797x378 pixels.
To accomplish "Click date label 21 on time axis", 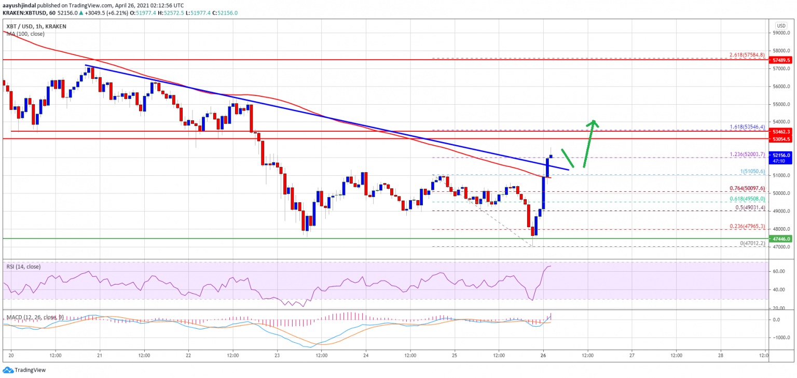I will coord(100,356).
